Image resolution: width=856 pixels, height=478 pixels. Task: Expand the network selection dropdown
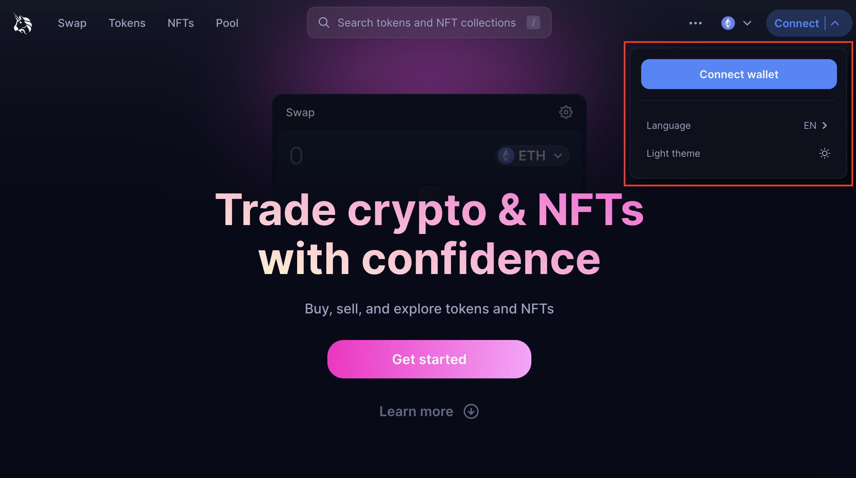747,23
